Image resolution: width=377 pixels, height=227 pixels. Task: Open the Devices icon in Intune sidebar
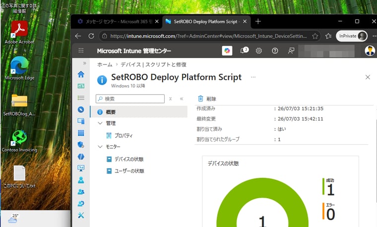(x=81, y=121)
